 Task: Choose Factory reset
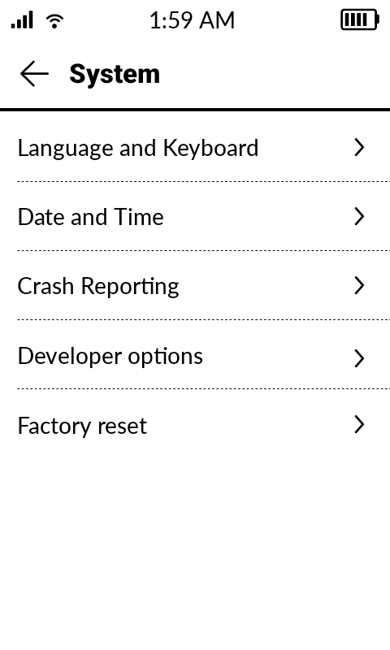tap(195, 425)
